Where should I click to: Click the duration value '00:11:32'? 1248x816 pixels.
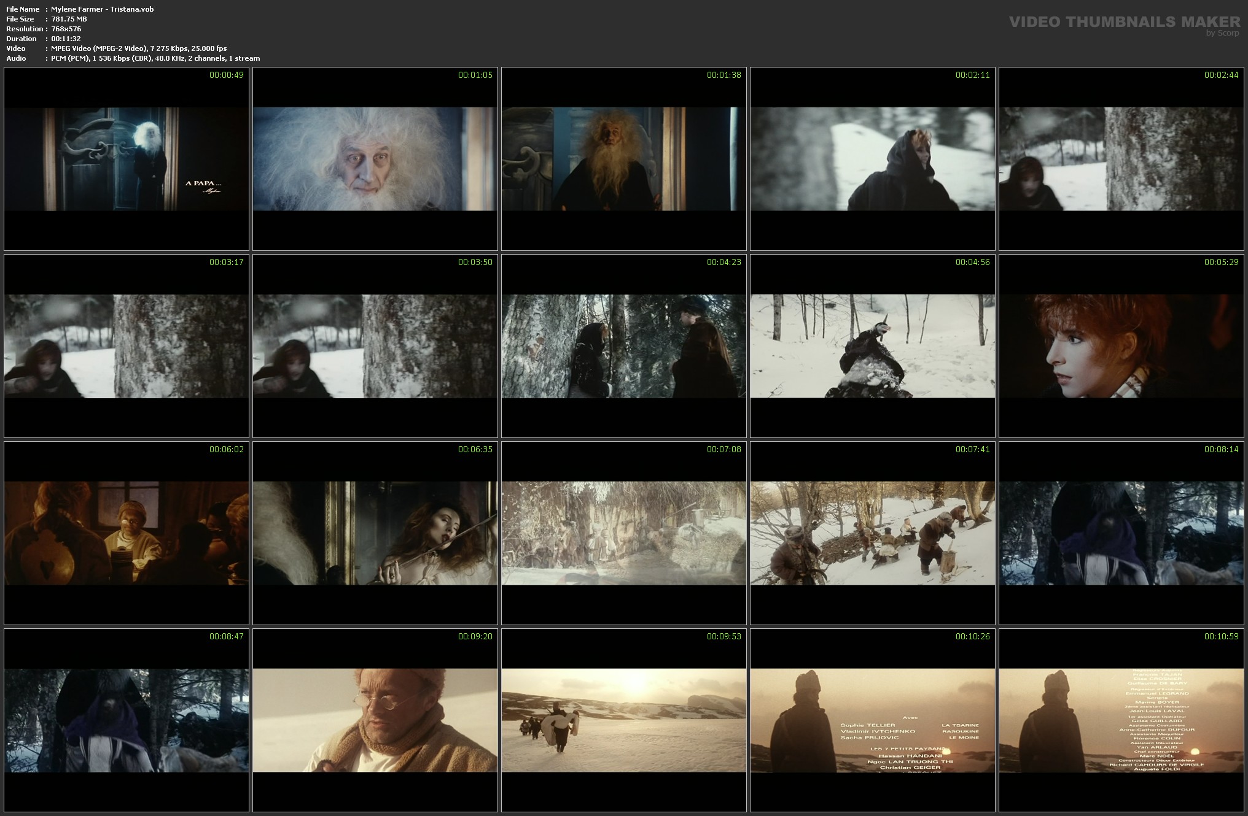66,39
